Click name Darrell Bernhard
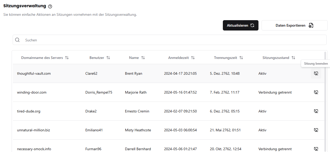The width and height of the screenshot is (330, 152). tap(138, 149)
